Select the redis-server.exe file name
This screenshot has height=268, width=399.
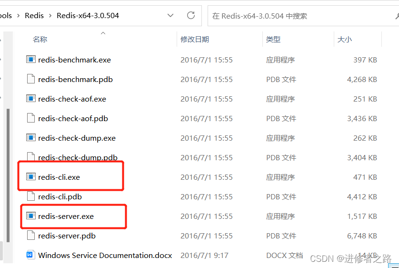pos(66,216)
